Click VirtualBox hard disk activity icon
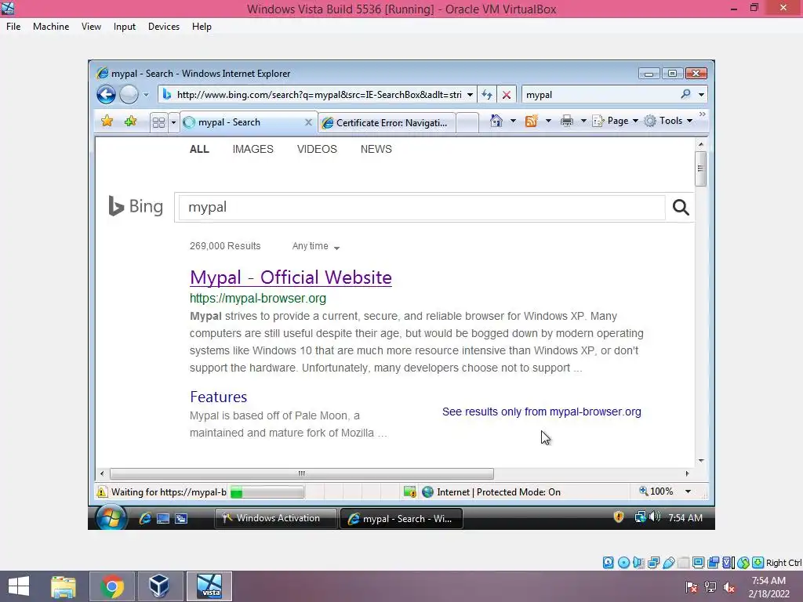This screenshot has width=803, height=602. pyautogui.click(x=608, y=563)
